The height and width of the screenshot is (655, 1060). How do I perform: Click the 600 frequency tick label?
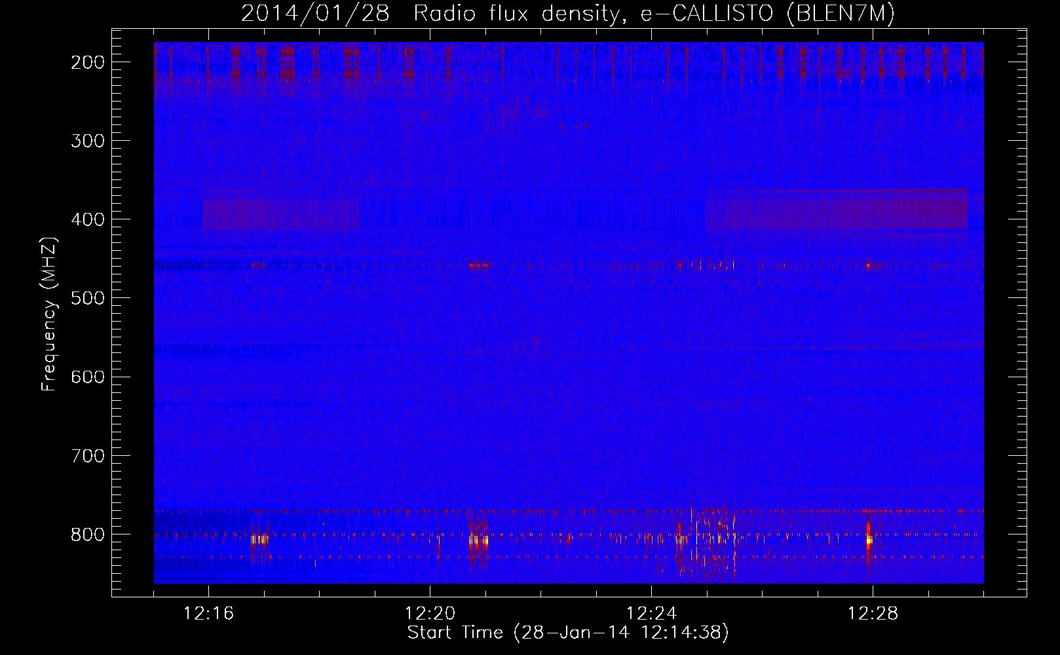click(x=87, y=377)
